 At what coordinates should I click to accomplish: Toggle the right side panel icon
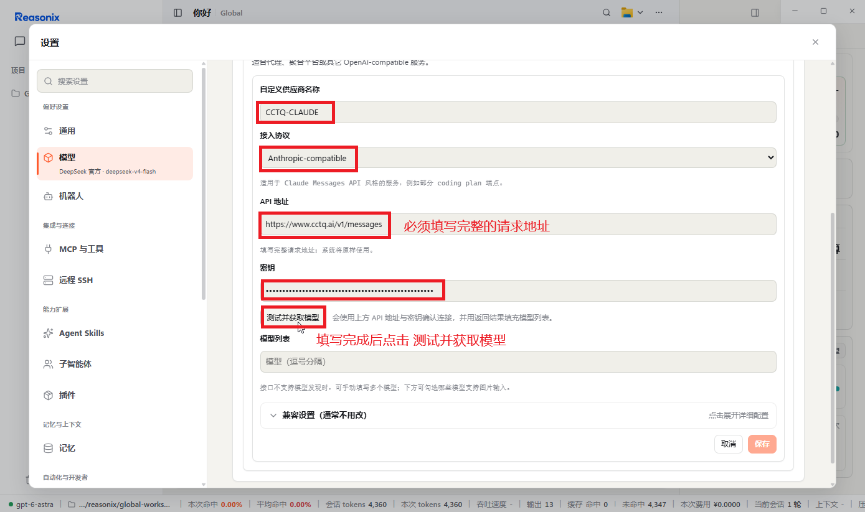[755, 12]
